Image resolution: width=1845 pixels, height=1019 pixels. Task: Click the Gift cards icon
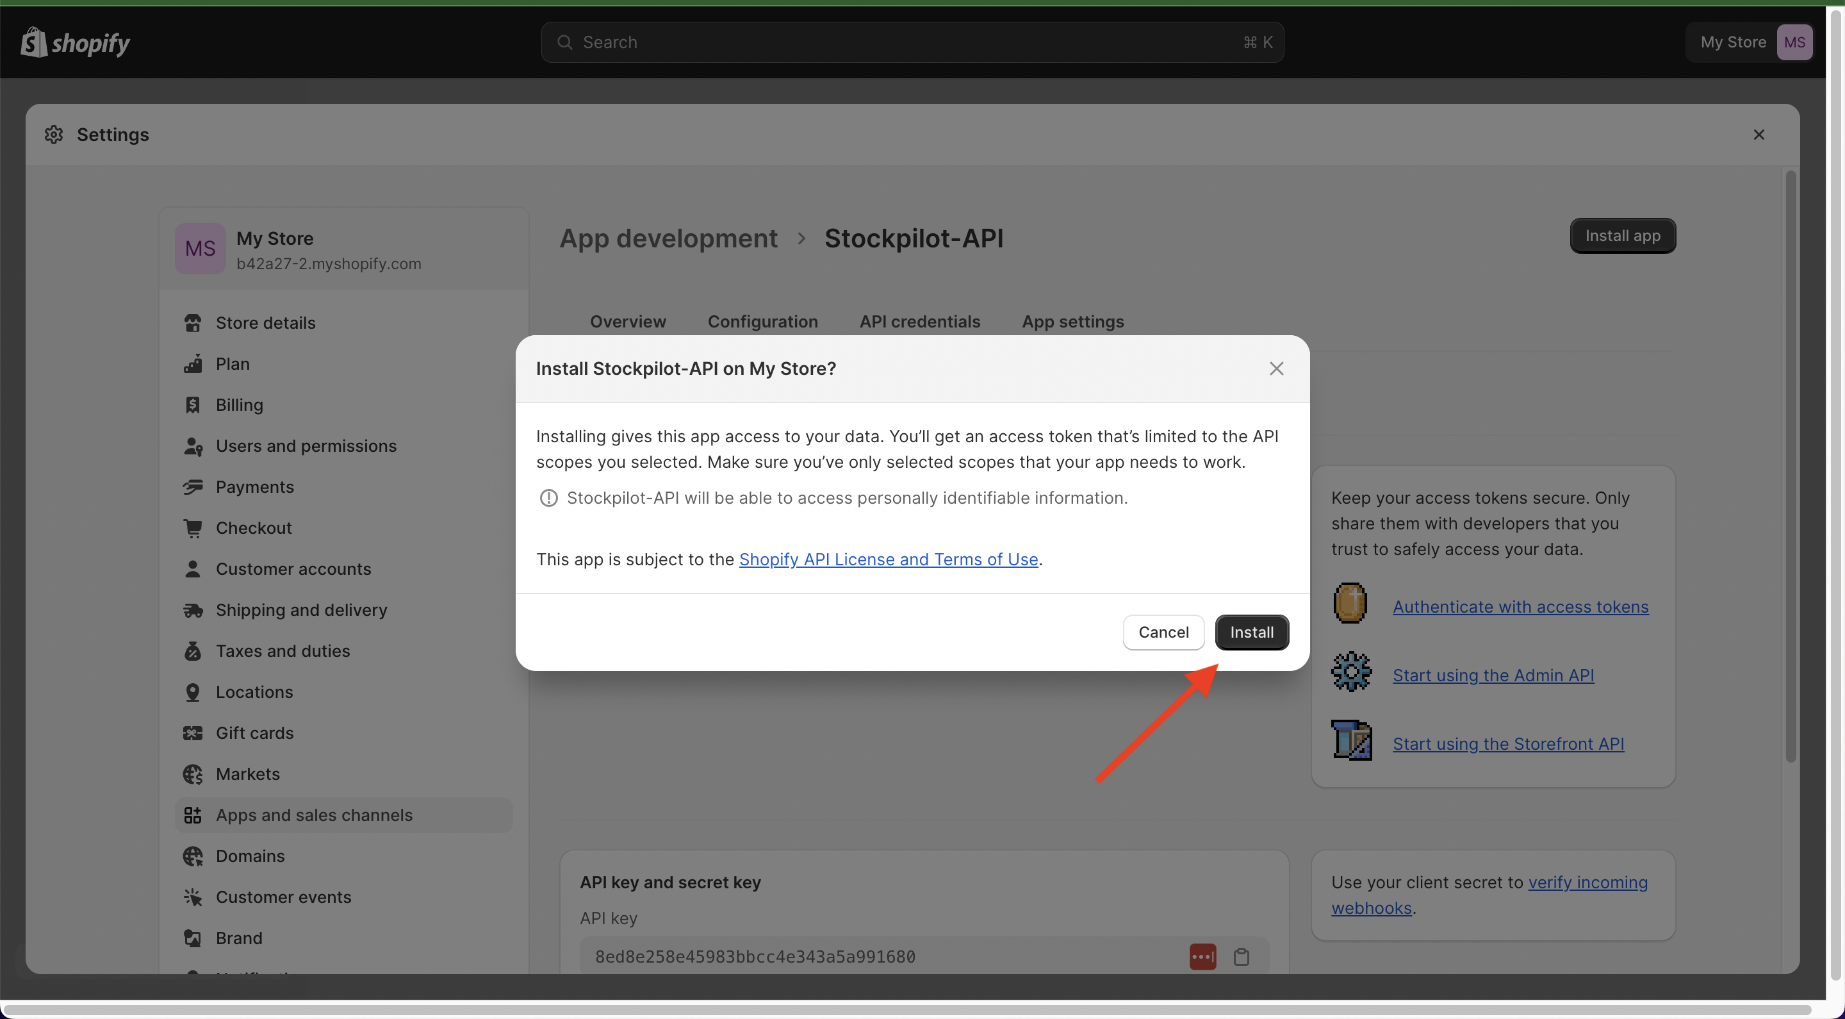click(x=193, y=733)
